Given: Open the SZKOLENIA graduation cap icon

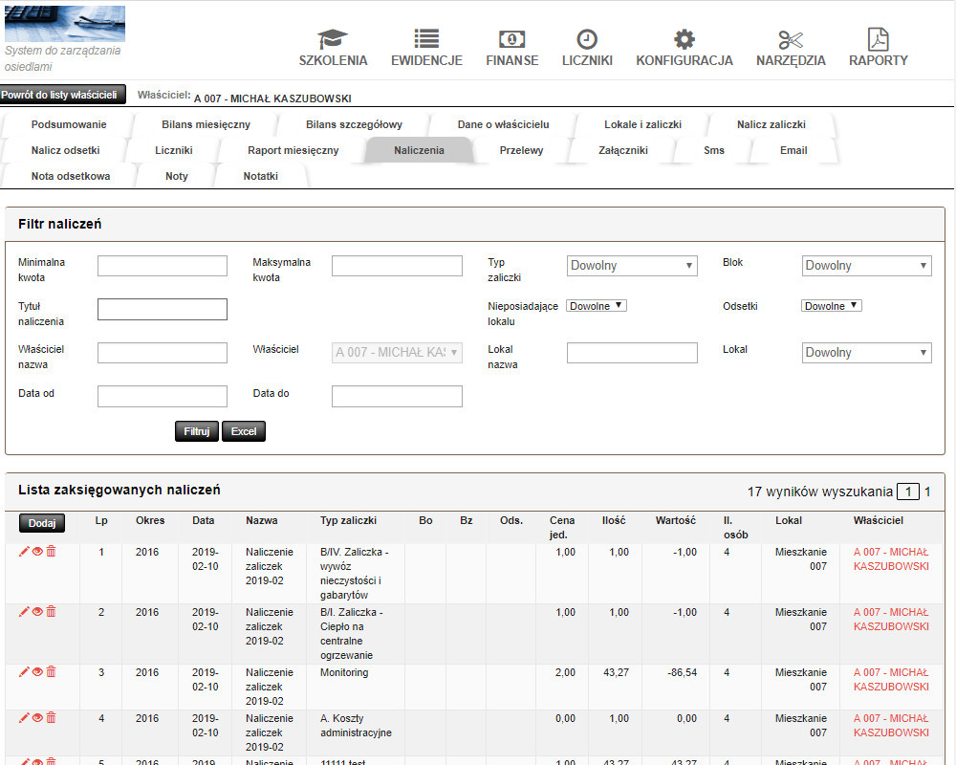Looking at the screenshot, I should pyautogui.click(x=333, y=39).
